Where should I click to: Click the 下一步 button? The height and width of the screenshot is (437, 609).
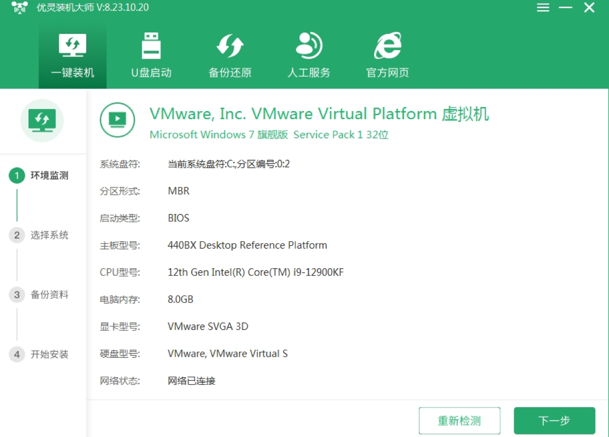coord(554,421)
